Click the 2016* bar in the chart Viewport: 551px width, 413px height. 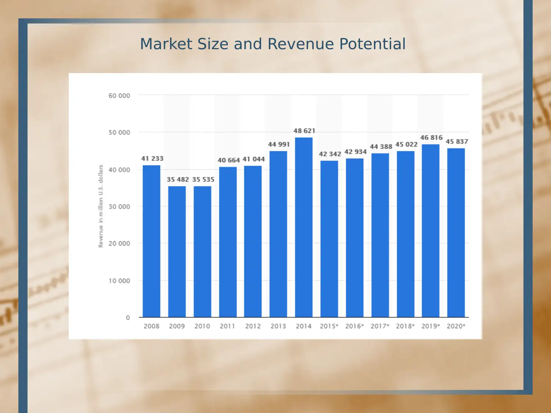(x=354, y=238)
